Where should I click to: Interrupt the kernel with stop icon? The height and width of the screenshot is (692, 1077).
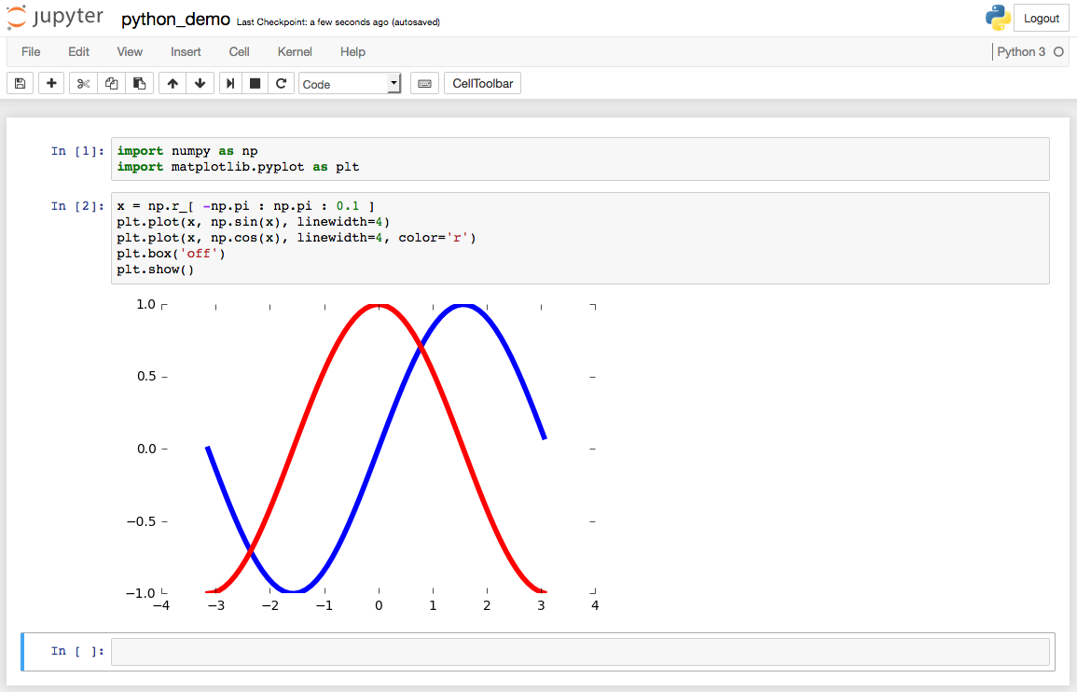click(x=255, y=84)
